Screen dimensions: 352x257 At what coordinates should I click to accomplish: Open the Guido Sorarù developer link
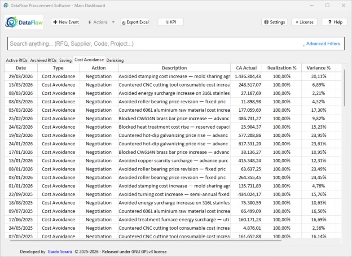[60, 252]
